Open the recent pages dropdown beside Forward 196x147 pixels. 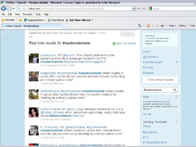click(14, 9)
